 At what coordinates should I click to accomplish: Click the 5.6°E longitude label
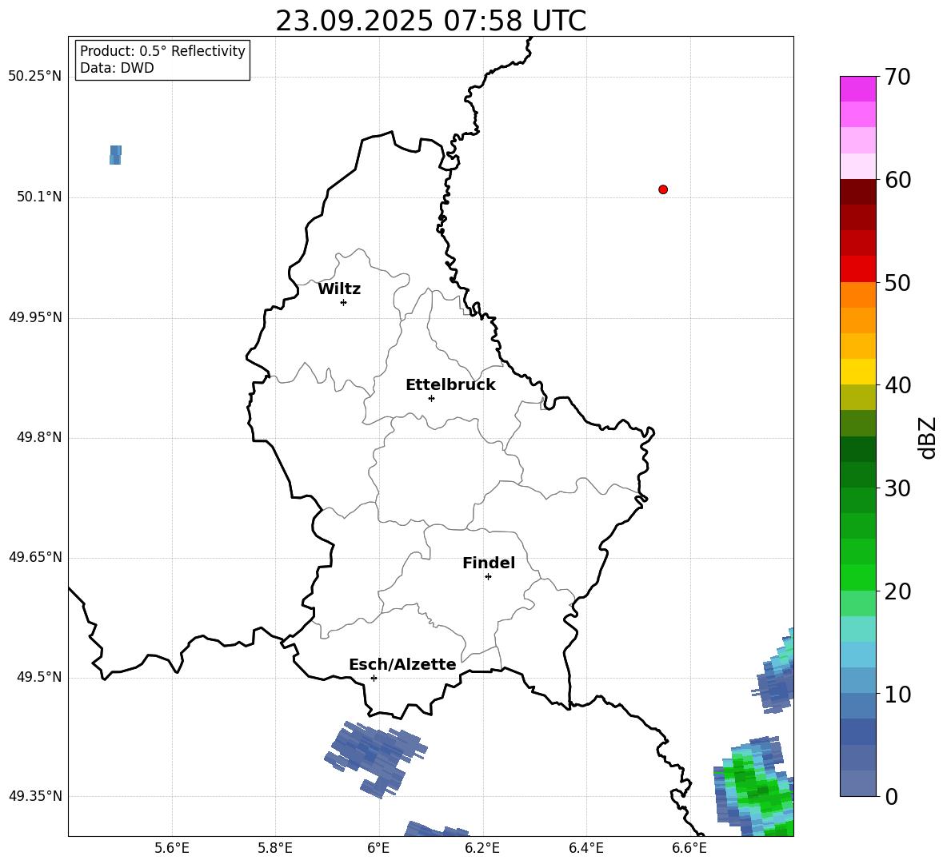[x=172, y=848]
